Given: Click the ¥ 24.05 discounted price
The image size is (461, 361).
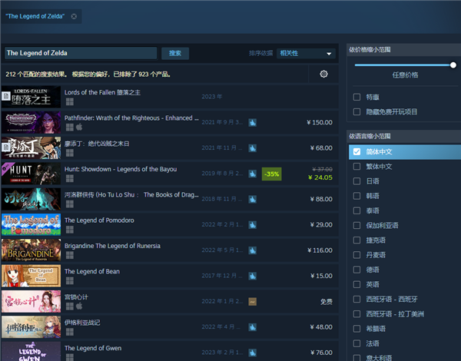Looking at the screenshot, I should (x=320, y=177).
